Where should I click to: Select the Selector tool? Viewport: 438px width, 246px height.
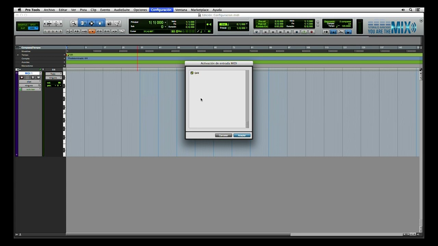tap(92, 24)
